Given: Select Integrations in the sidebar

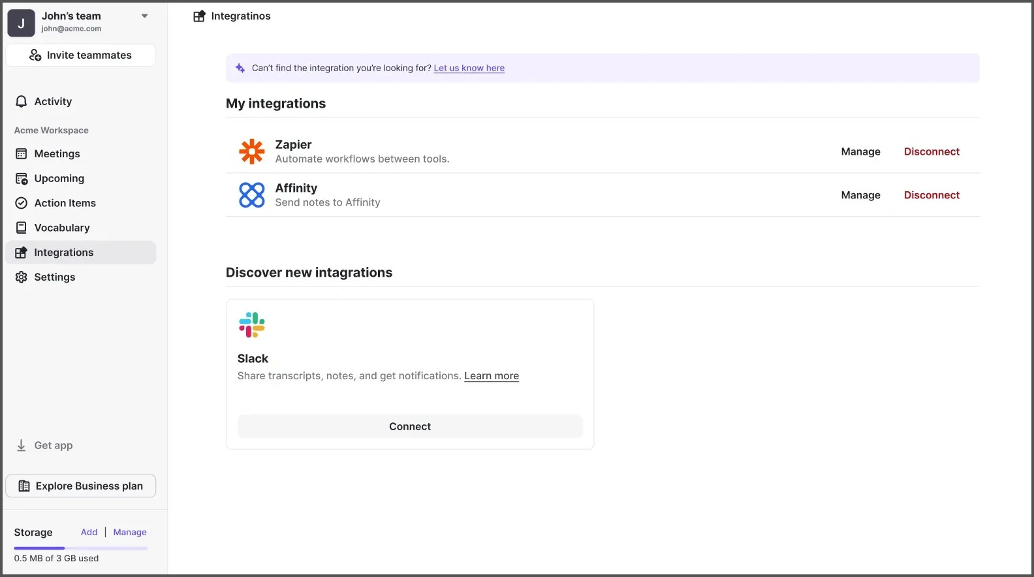Looking at the screenshot, I should 63,253.
